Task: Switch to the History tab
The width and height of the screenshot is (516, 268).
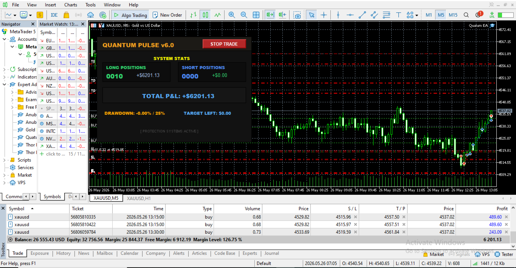Action: pyautogui.click(x=64, y=253)
